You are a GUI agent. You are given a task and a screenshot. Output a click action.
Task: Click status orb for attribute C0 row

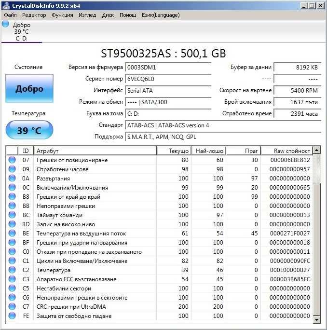tap(12, 251)
